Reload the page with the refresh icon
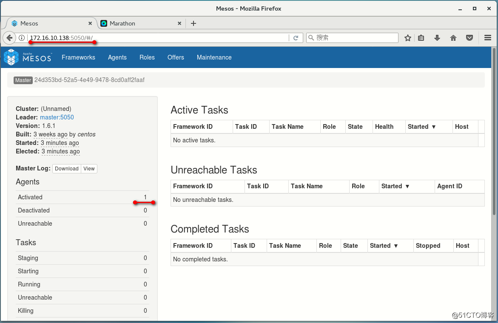 tap(296, 38)
